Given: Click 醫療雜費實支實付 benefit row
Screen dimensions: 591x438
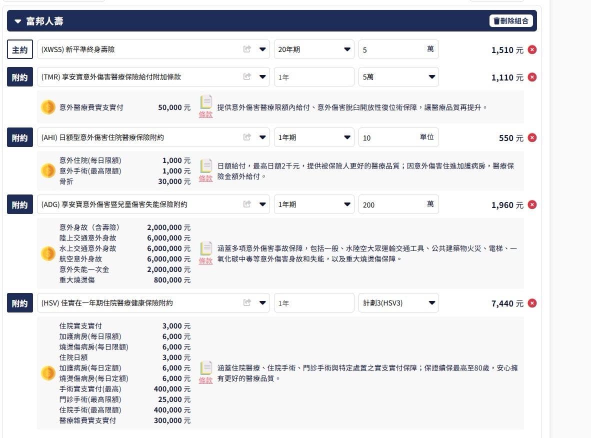Looking at the screenshot, I should [x=125, y=420].
